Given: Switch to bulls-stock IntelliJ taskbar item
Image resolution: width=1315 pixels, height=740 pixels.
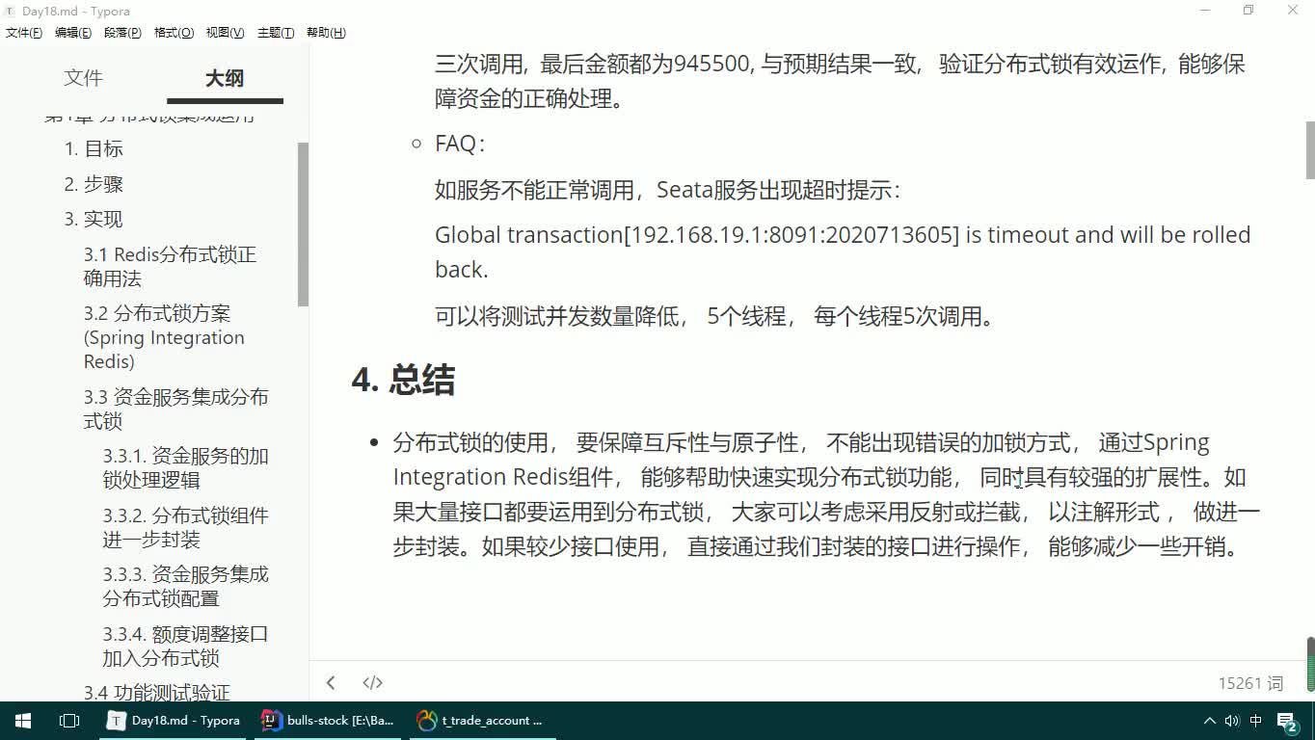Looking at the screenshot, I should pos(329,721).
